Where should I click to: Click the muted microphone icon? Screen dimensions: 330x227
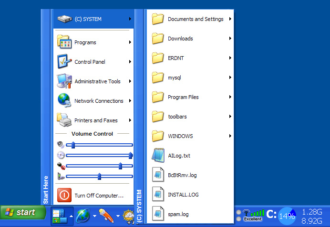coord(61,166)
